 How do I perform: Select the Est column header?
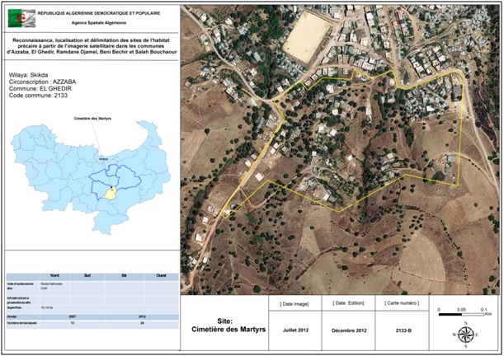pyautogui.click(x=121, y=275)
